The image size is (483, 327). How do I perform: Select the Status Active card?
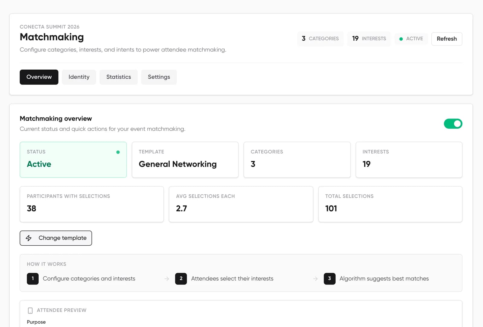[x=73, y=160]
